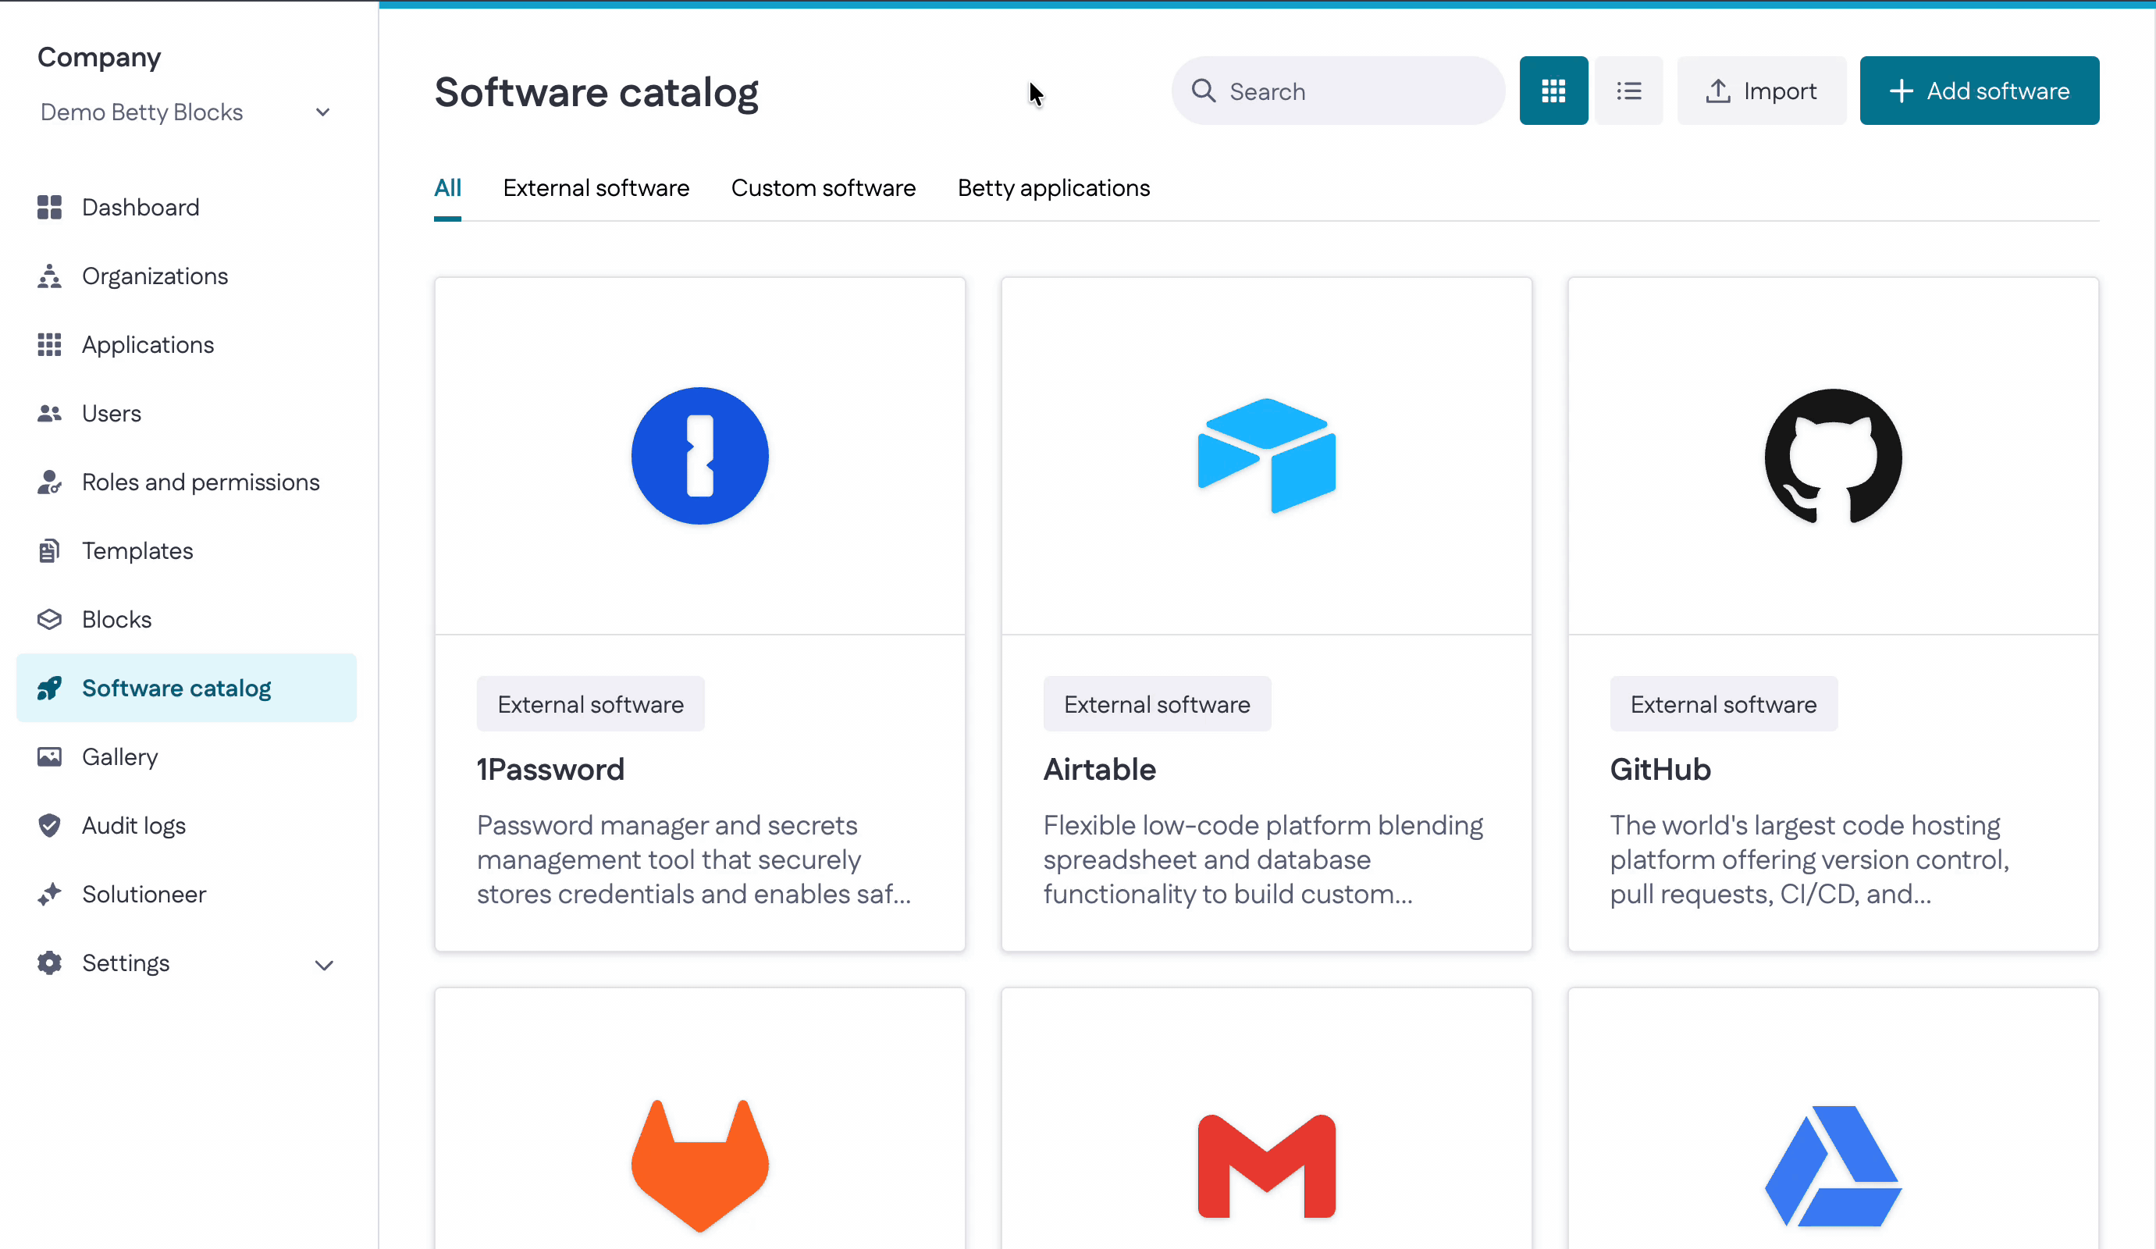Open the Airtable logo card
This screenshot has height=1249, width=2156.
[x=1266, y=456]
